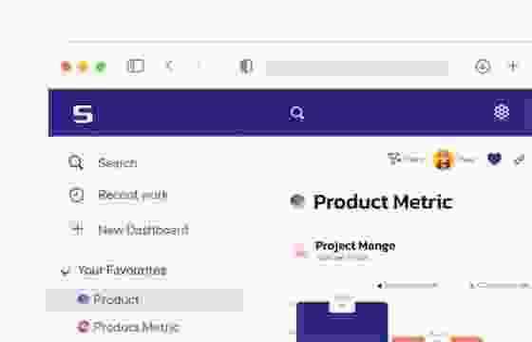Click the S logo in purple header
The height and width of the screenshot is (342, 532).
point(83,114)
